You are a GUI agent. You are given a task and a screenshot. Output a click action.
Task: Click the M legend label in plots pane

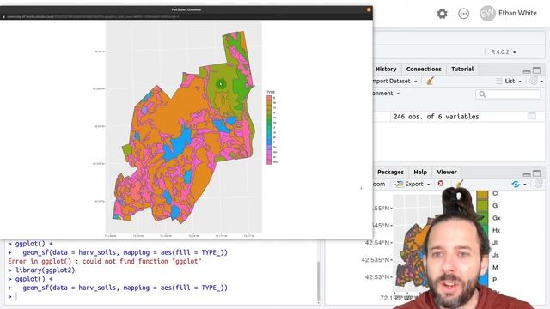(495, 267)
